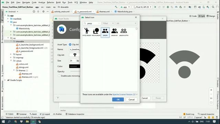Open the Terminal tool window
This screenshot has width=220, height=124.
pos(21,114)
